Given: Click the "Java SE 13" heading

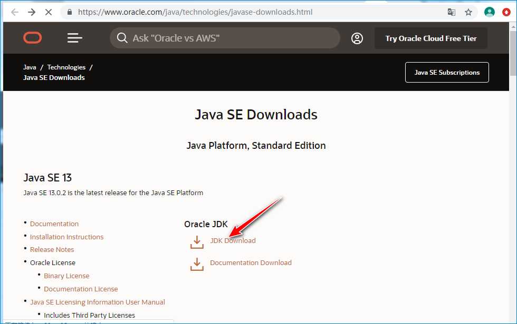Looking at the screenshot, I should tap(47, 178).
